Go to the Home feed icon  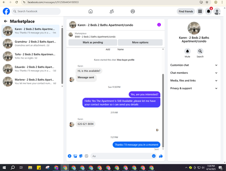coord(90,11)
